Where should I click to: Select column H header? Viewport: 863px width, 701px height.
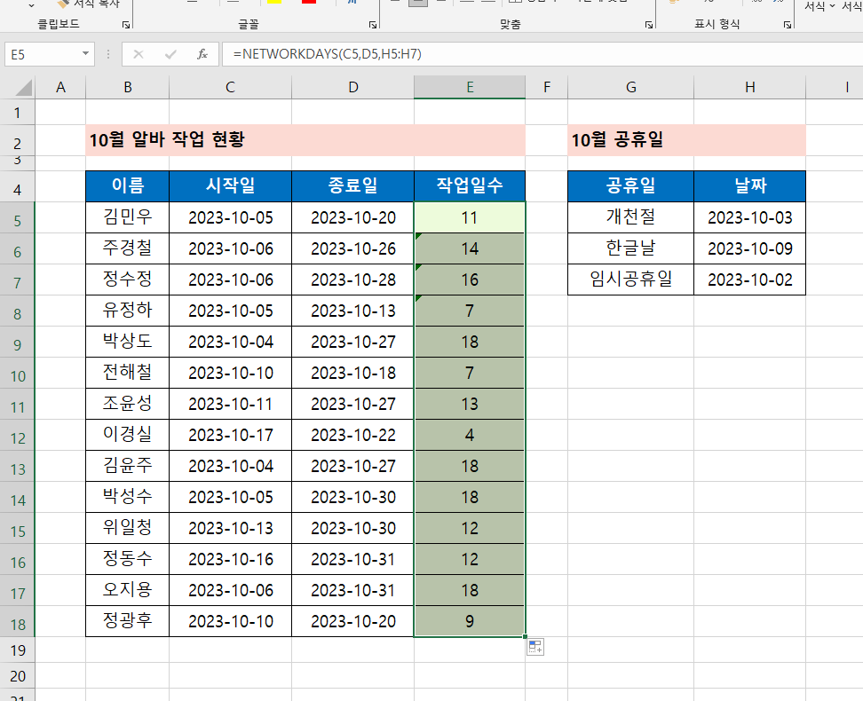(x=749, y=87)
